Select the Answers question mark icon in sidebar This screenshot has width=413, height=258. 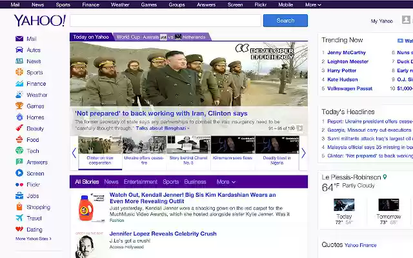[x=19, y=162]
